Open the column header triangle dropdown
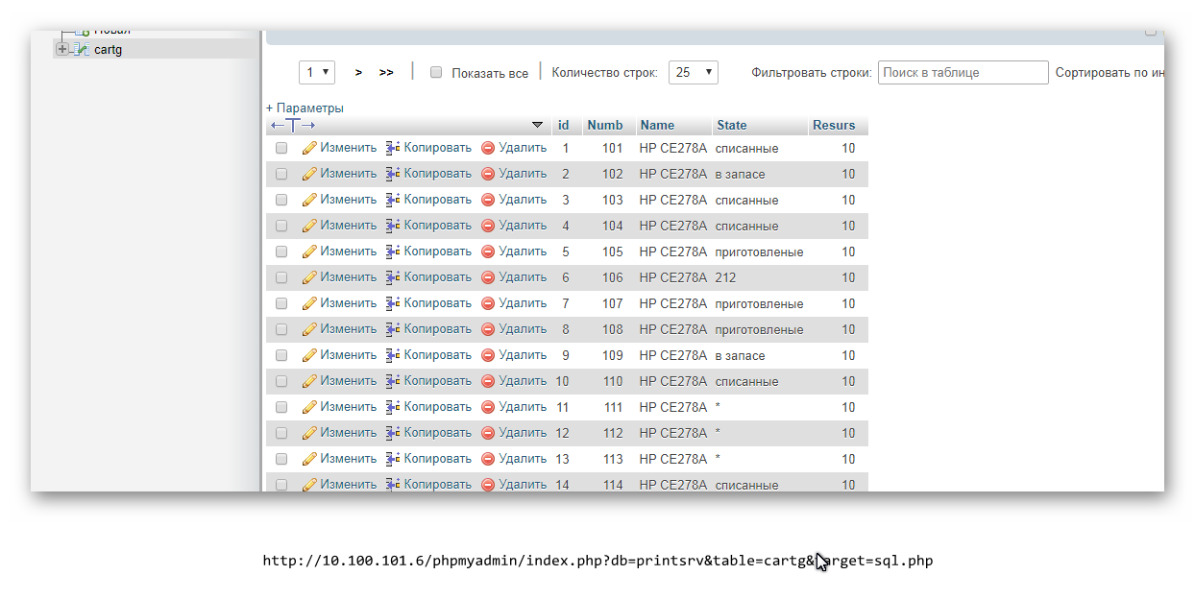Viewport: 1195px width, 599px height. 537,125
